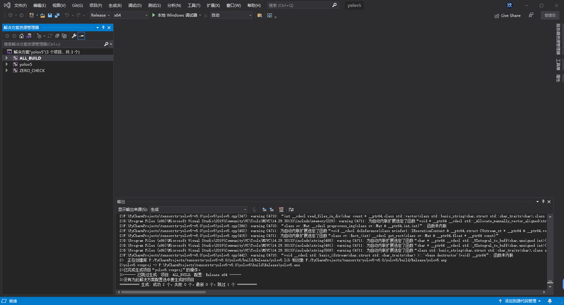Expand the yolov5 project node

click(7, 64)
